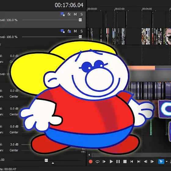Click the second video track level slider handle
This screenshot has width=171, height=171.
pos(80,37)
